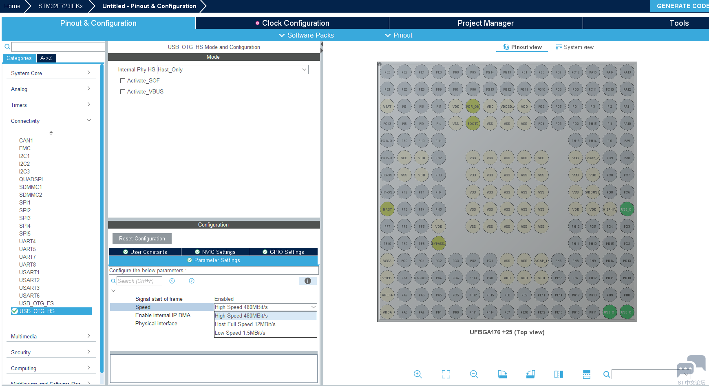Go to previous parameter search result

[172, 281]
